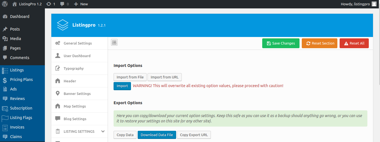The image size is (380, 142).
Task: Click the Reset Section button
Action: [x=319, y=43]
